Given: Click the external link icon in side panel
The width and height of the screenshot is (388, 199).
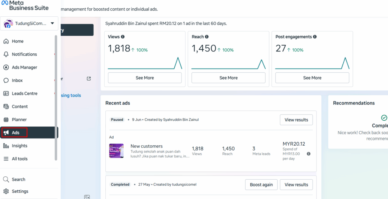Looking at the screenshot, I should 89,79.
